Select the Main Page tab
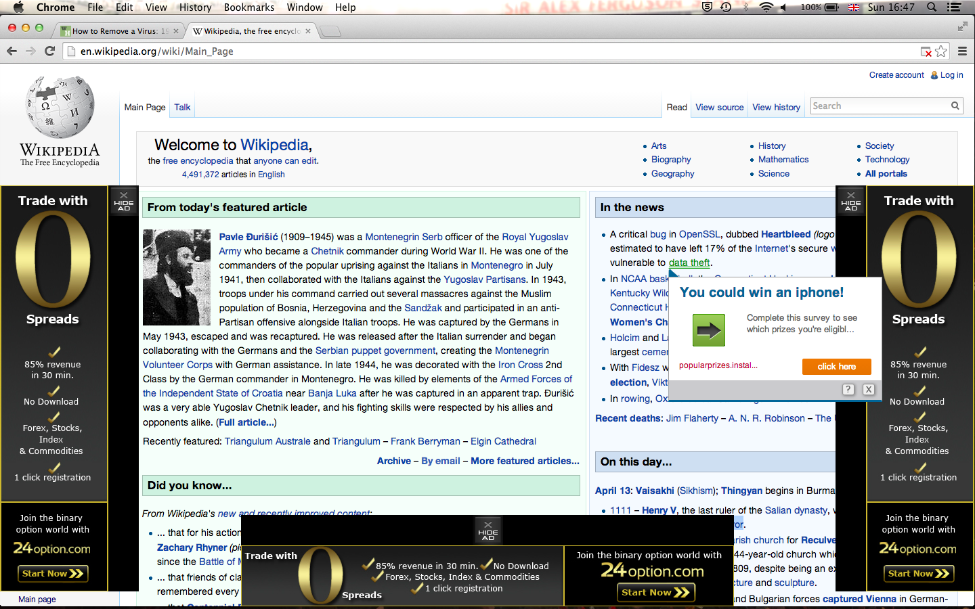Screen dimensions: 975x609 coord(145,107)
